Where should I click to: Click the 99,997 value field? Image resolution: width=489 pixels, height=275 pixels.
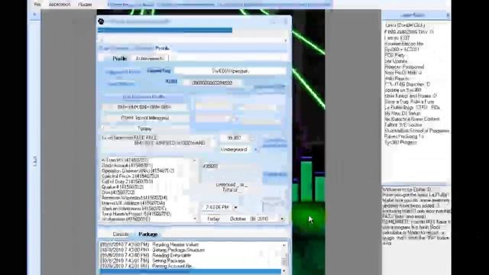pos(235,137)
